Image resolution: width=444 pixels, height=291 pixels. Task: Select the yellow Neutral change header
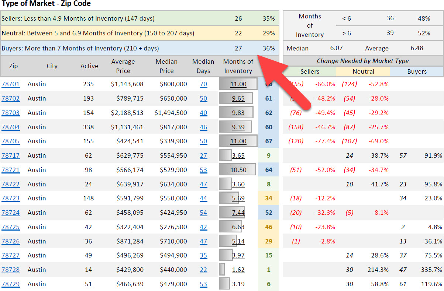coord(363,71)
